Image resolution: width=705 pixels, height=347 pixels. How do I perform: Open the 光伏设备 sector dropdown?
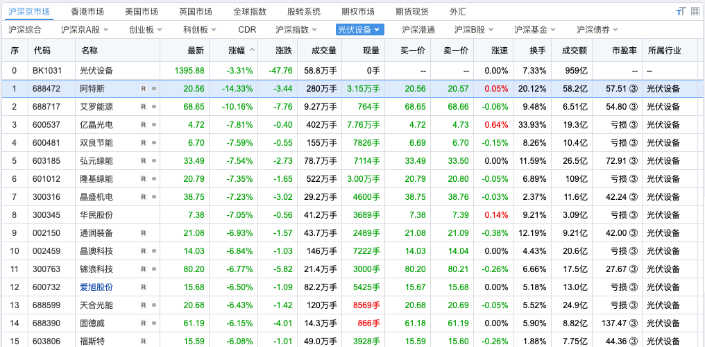[359, 30]
